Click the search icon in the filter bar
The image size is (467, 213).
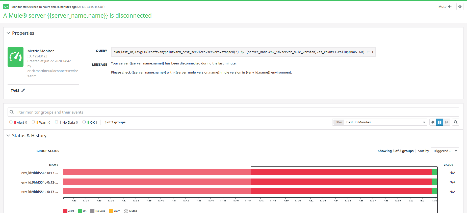coord(12,112)
